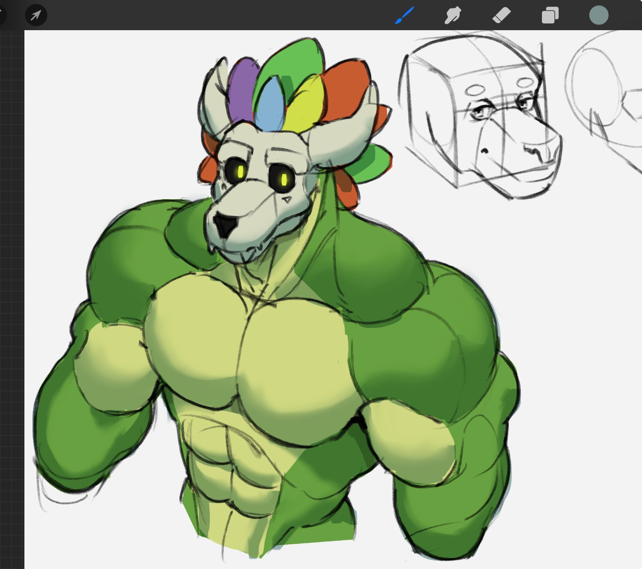The width and height of the screenshot is (642, 569).
Task: Activate the Transform arrow tool
Action: point(36,15)
